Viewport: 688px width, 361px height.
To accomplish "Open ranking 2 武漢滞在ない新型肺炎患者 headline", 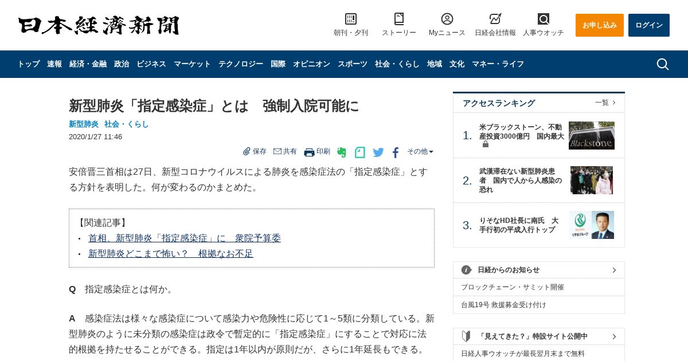I will [x=521, y=180].
